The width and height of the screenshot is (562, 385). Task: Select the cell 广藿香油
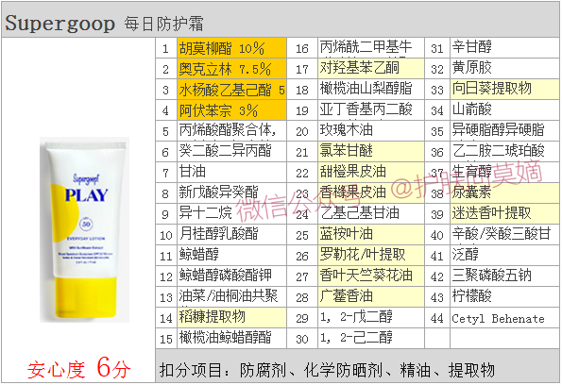point(371,297)
